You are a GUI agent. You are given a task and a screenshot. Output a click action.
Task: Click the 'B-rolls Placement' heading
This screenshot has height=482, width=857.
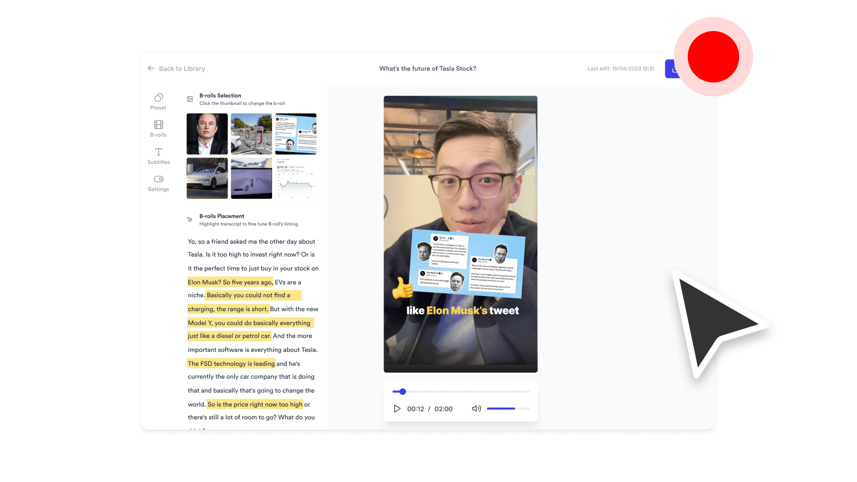222,216
